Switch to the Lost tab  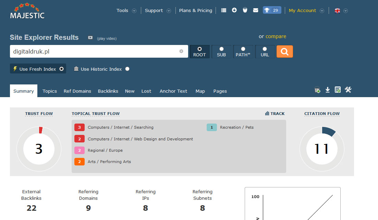[146, 91]
